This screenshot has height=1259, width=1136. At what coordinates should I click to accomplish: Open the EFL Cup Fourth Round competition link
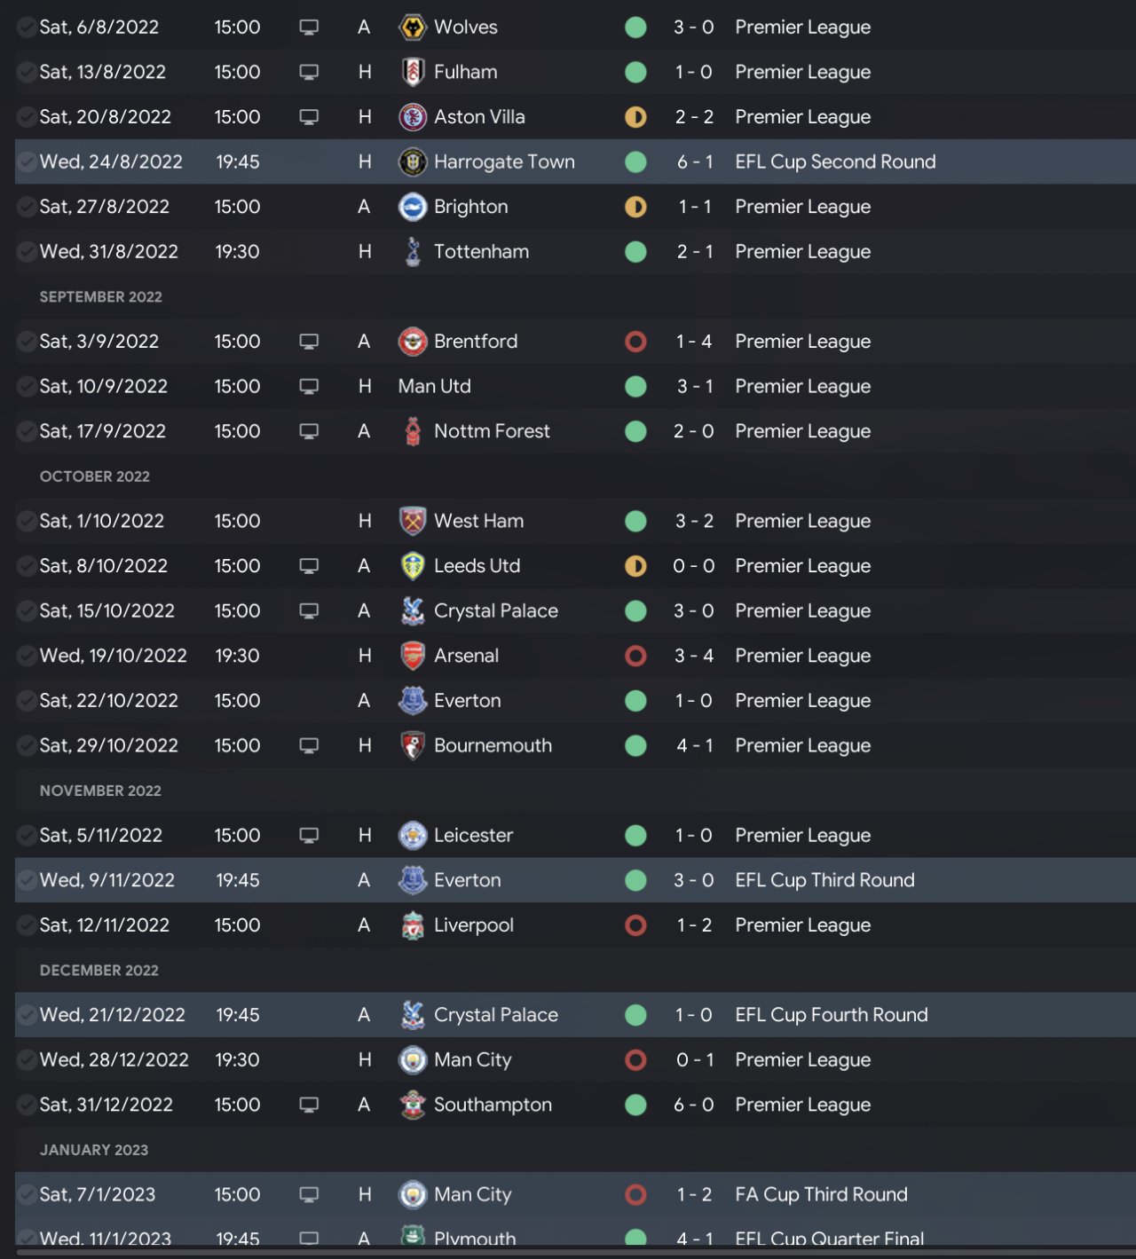(831, 1015)
